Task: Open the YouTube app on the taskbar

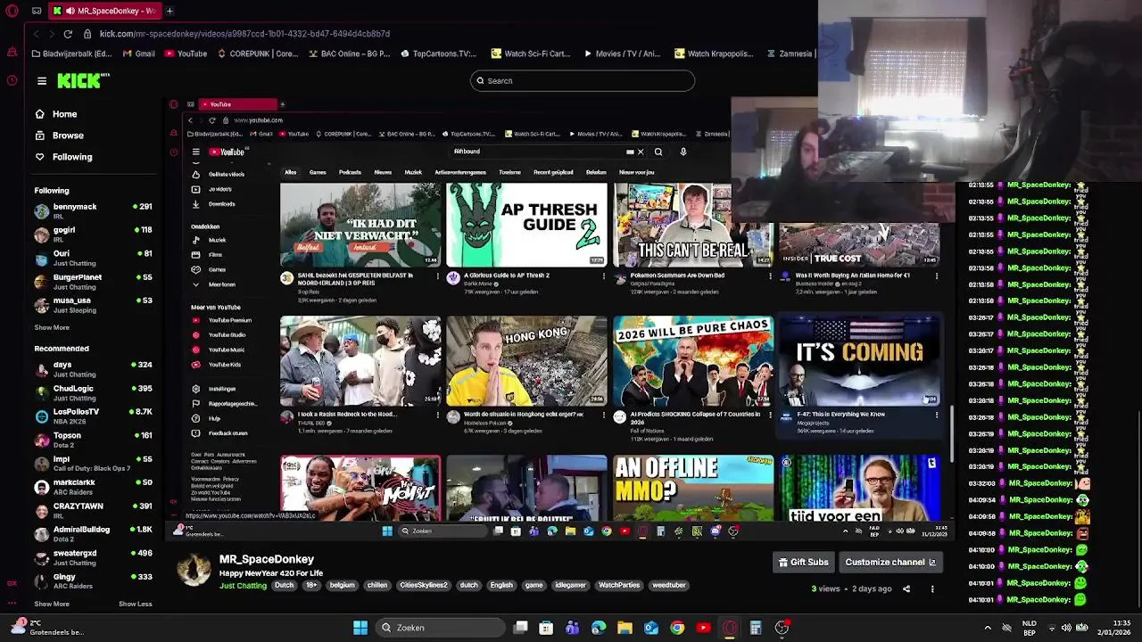Action: click(703, 628)
